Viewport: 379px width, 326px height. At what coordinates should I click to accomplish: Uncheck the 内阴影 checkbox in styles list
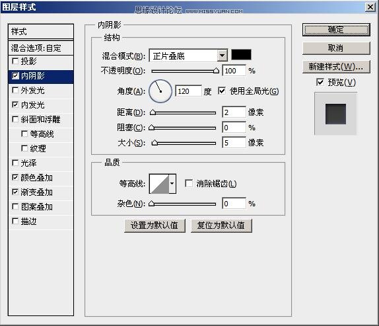15,76
